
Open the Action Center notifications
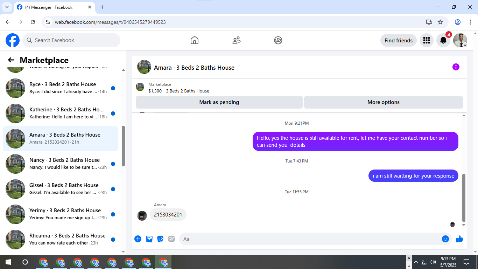pos(466,262)
